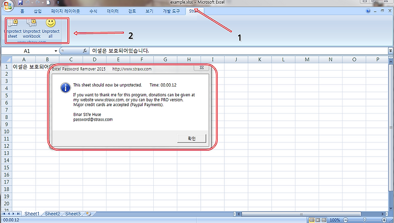
Task: Switch to the 개발 도구 ribbon tab
Action: tap(171, 11)
